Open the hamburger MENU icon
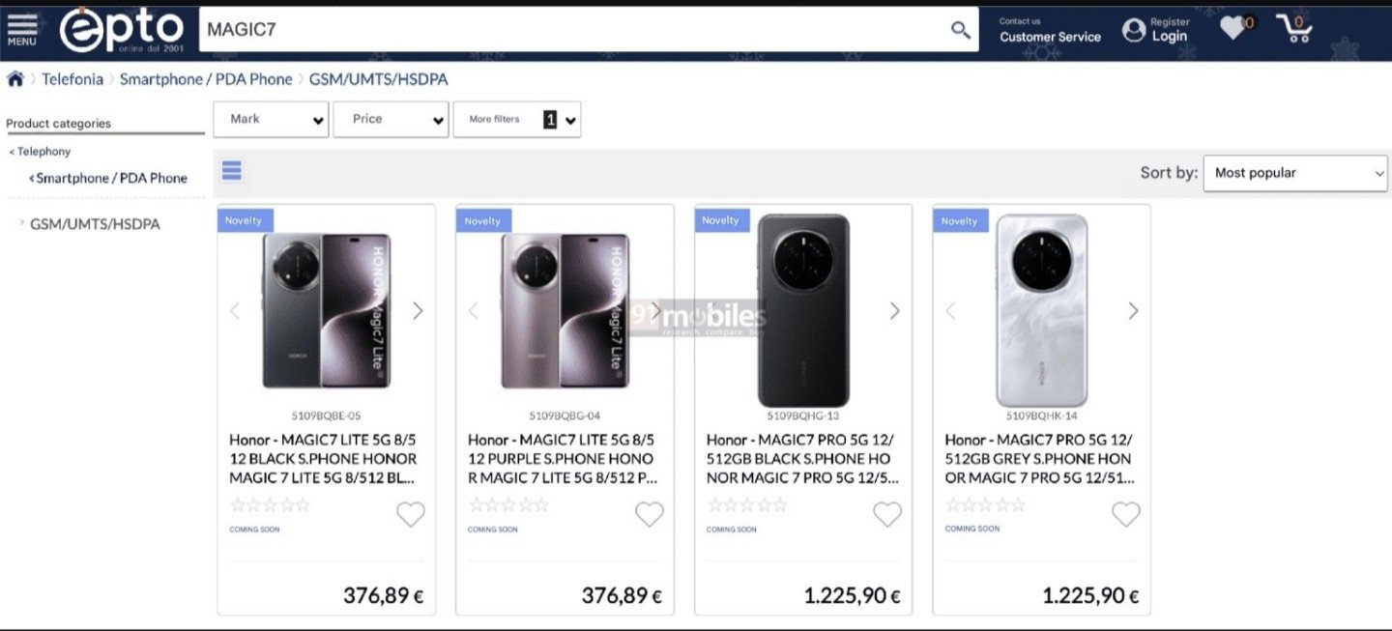Viewport: 1392px width, 631px height. pos(21,29)
